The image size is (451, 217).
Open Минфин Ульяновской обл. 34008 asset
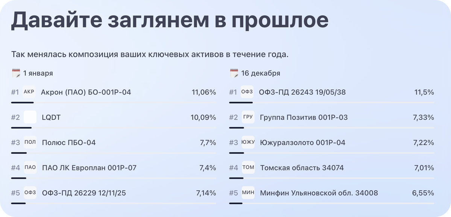point(319,193)
